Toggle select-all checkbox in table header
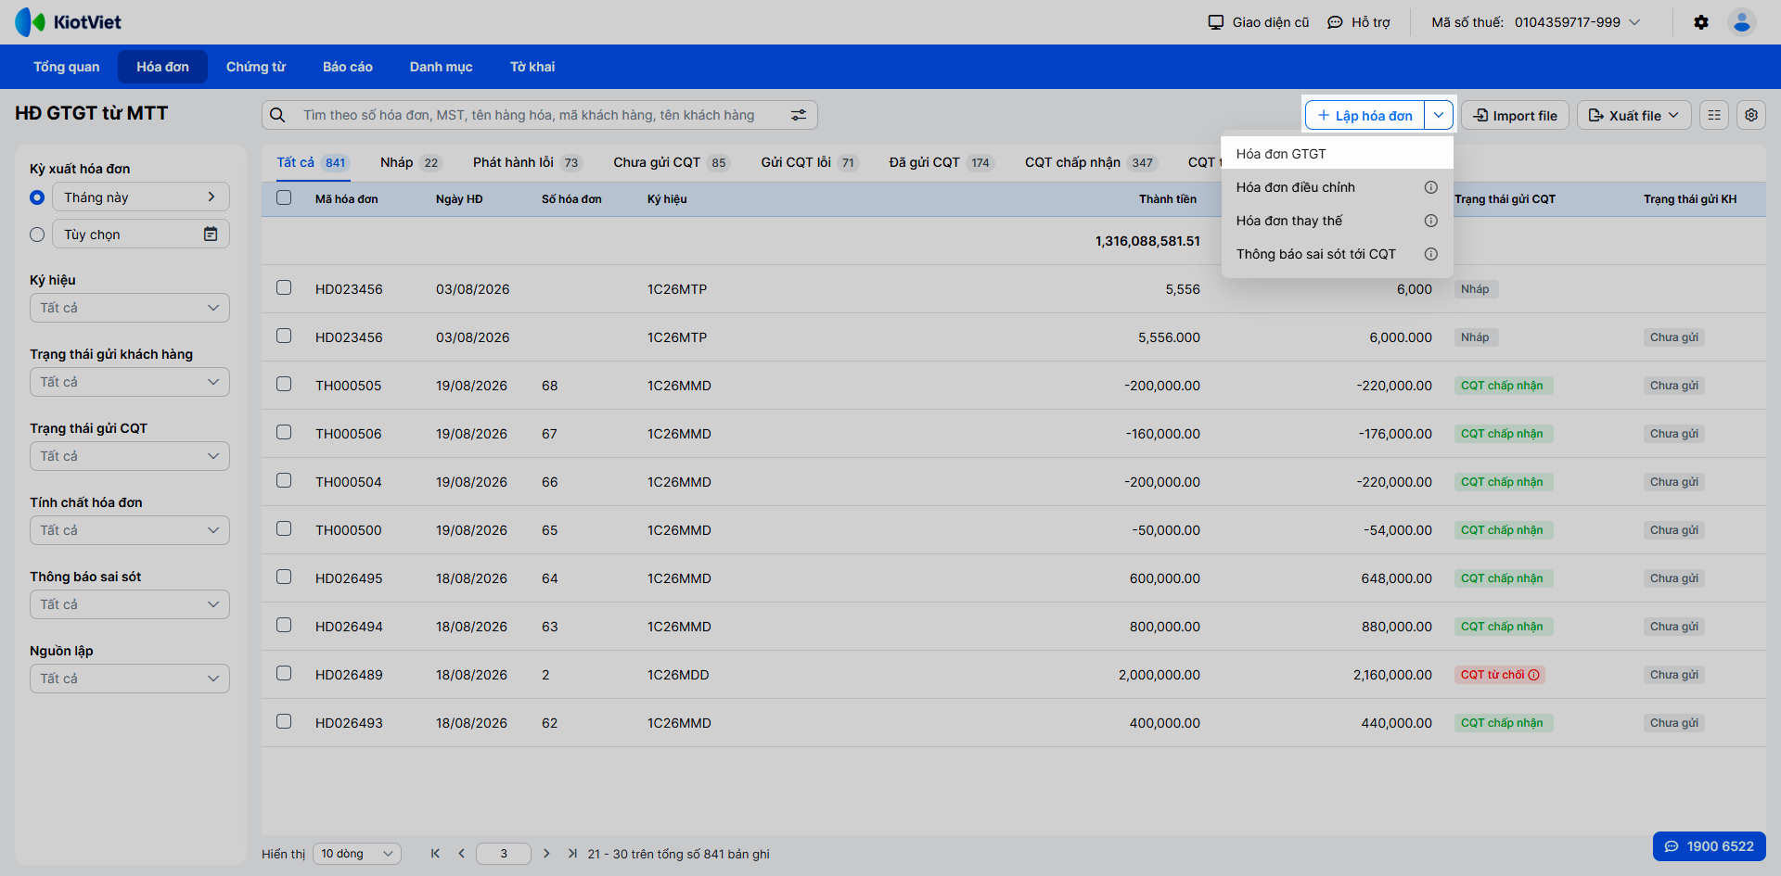This screenshot has width=1781, height=876. tap(284, 197)
